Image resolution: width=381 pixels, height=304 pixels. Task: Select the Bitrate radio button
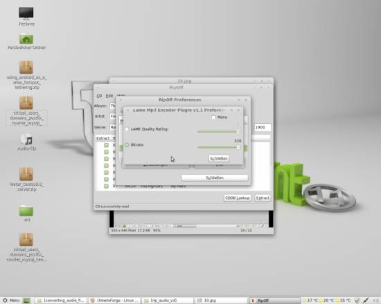(127, 144)
